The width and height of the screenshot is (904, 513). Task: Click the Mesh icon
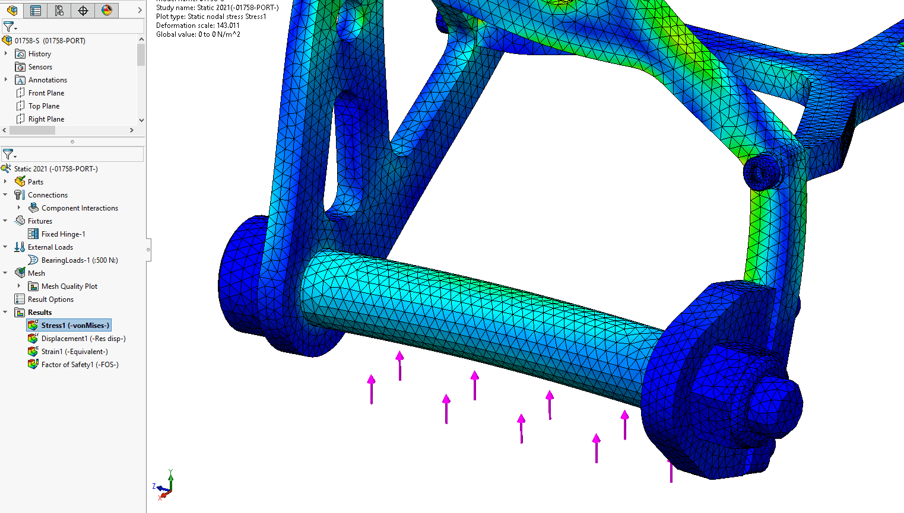[x=20, y=273]
